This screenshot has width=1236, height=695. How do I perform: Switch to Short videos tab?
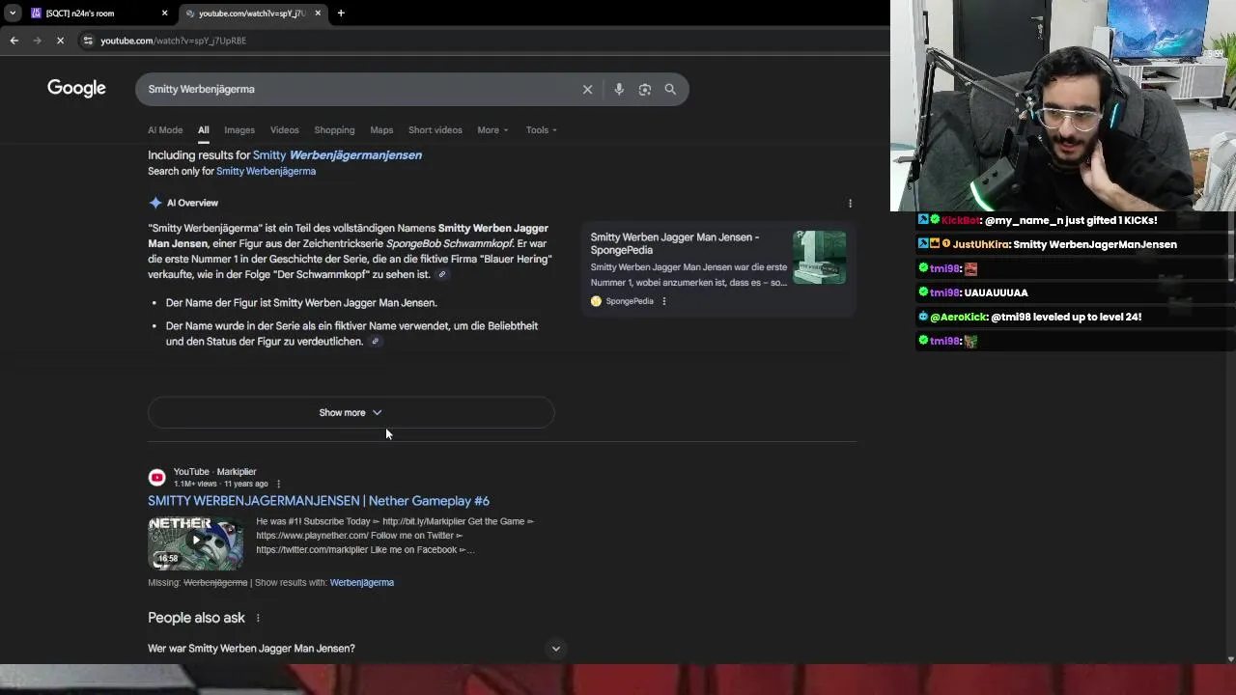[x=435, y=130]
